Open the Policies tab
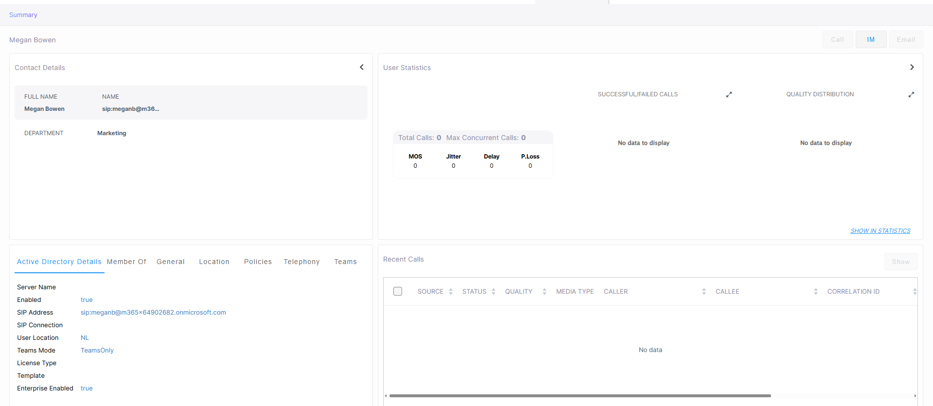 [x=258, y=262]
